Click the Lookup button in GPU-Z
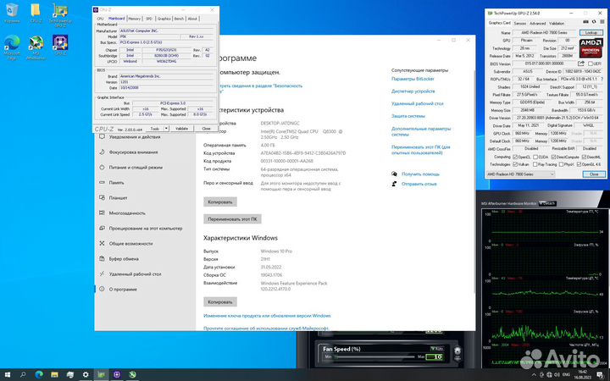The height and width of the screenshot is (381, 610). point(591,33)
